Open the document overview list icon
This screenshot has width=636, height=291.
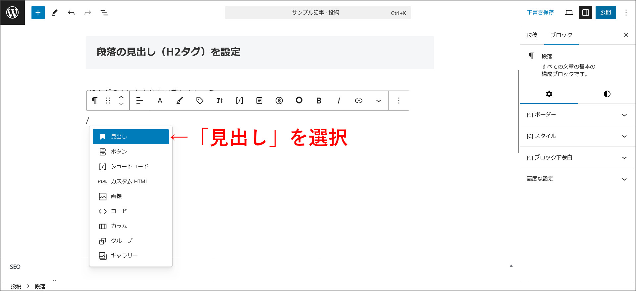(104, 13)
